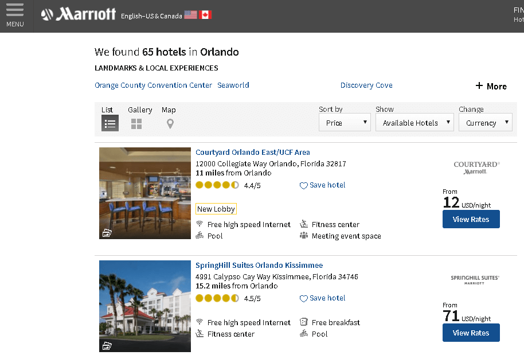Open photo gallery icon on SpringHill image

click(107, 346)
